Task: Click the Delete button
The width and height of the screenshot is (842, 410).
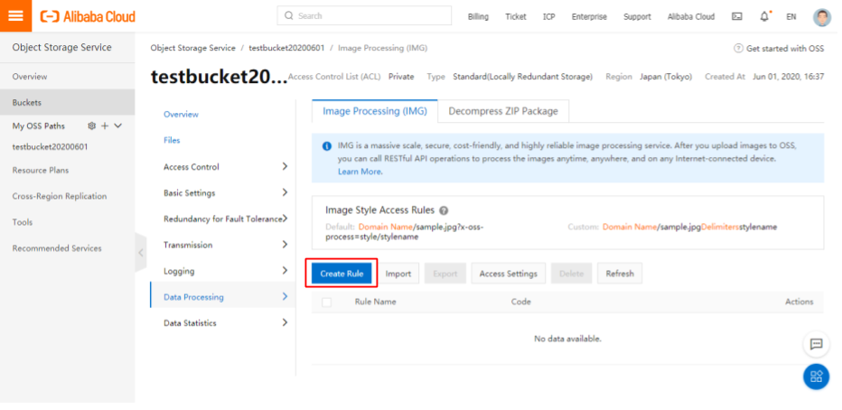Action: pyautogui.click(x=571, y=274)
